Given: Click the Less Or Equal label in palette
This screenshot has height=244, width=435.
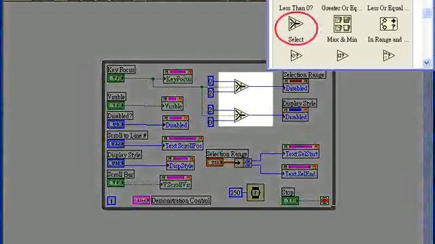Looking at the screenshot, I should coord(388,8).
